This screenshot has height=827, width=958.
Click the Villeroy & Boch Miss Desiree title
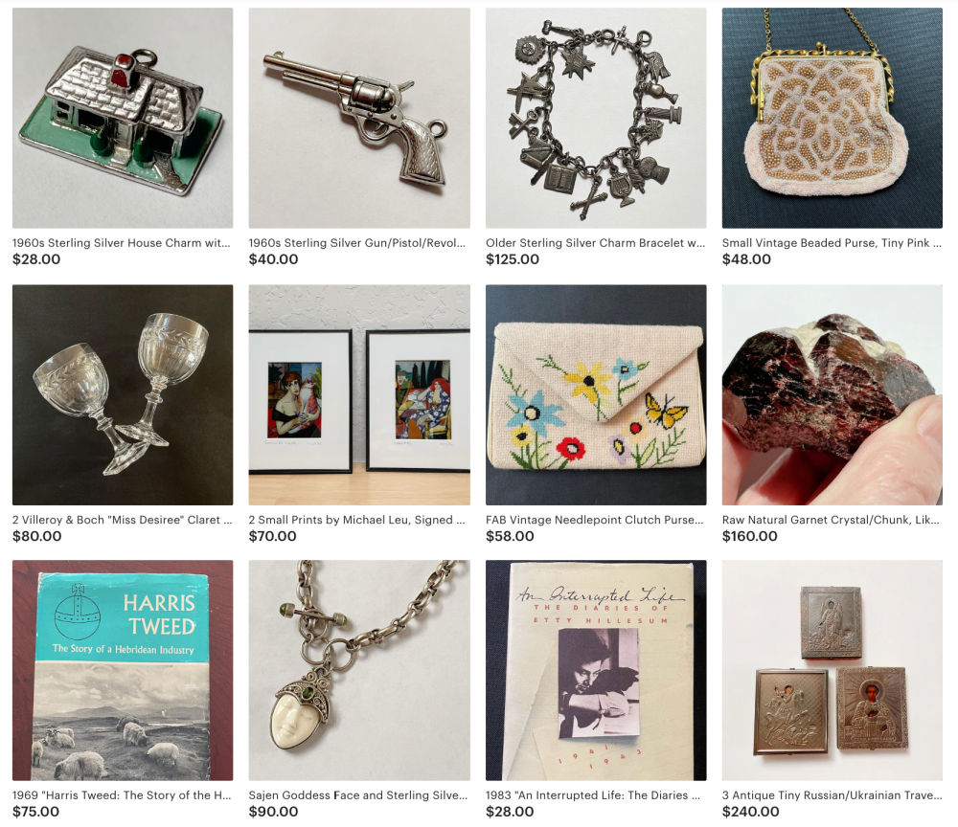click(x=123, y=520)
